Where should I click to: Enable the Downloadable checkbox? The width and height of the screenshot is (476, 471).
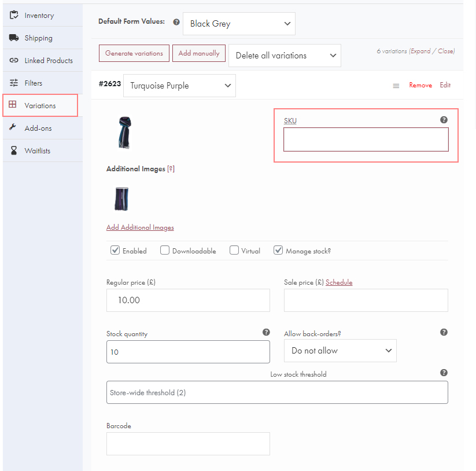coord(165,250)
